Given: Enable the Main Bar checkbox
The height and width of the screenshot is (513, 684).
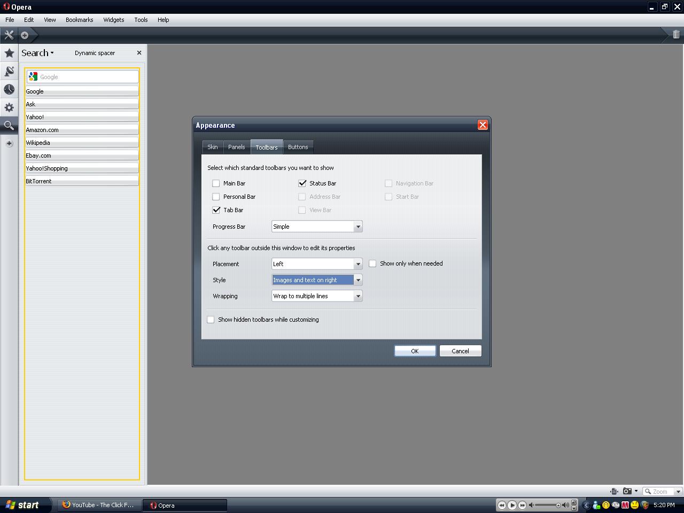Looking at the screenshot, I should click(216, 183).
